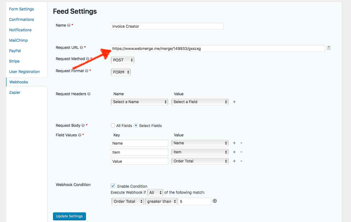Image resolution: width=351 pixels, height=222 pixels.
Task: Click the merge tag icon beside Request URL
Action: (x=328, y=47)
